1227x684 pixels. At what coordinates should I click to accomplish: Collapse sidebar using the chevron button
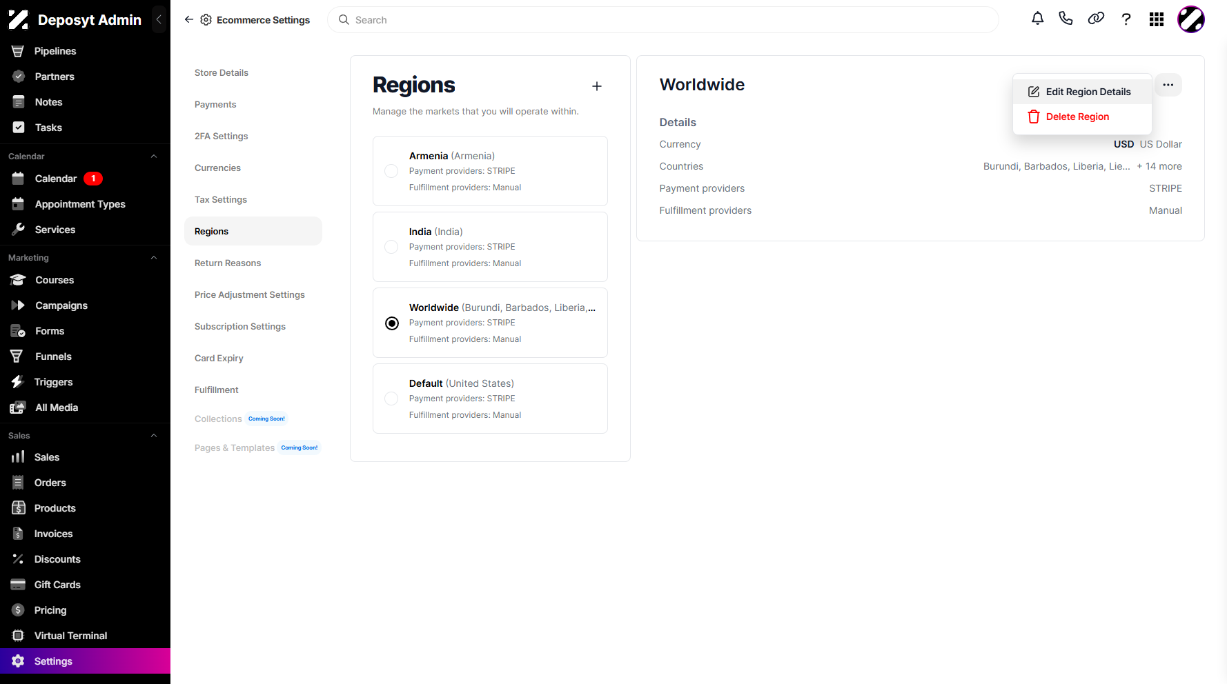point(159,19)
